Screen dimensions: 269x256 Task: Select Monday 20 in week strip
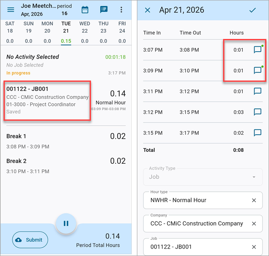[47, 32]
